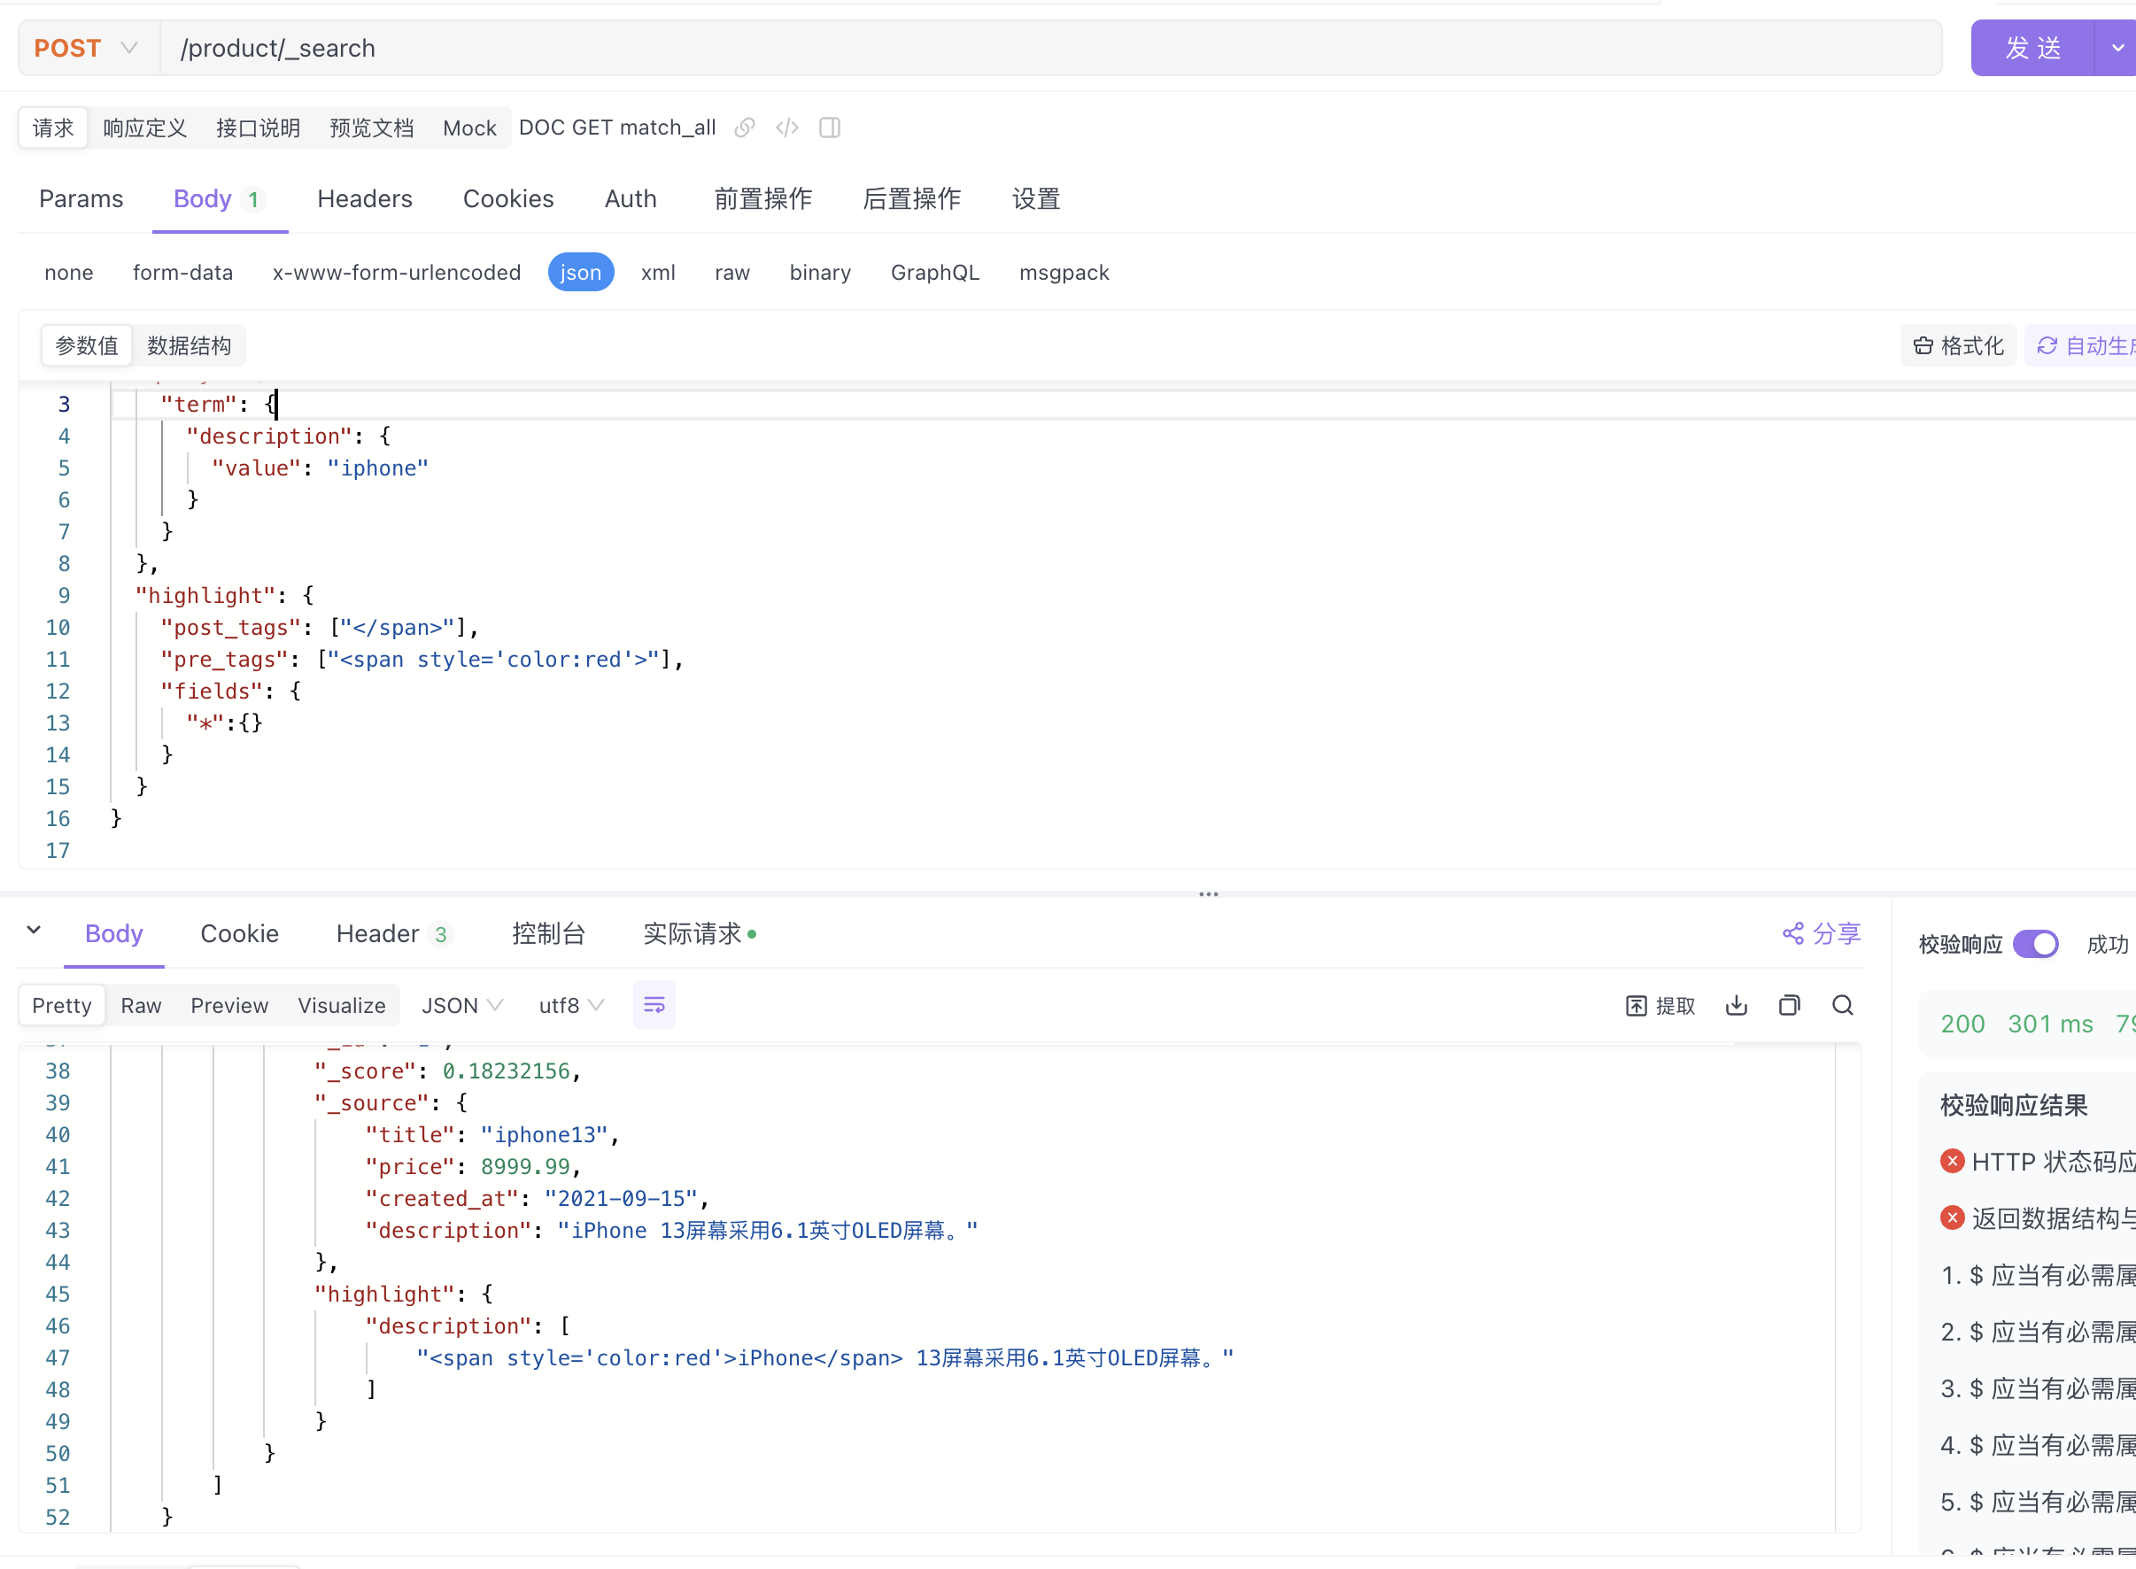The width and height of the screenshot is (2136, 1569).
Task: Open the 前置操作 tab
Action: (762, 198)
